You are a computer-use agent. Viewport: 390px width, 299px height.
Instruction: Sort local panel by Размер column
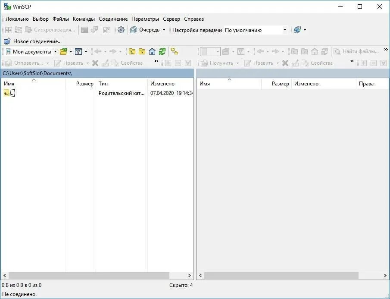click(81, 84)
